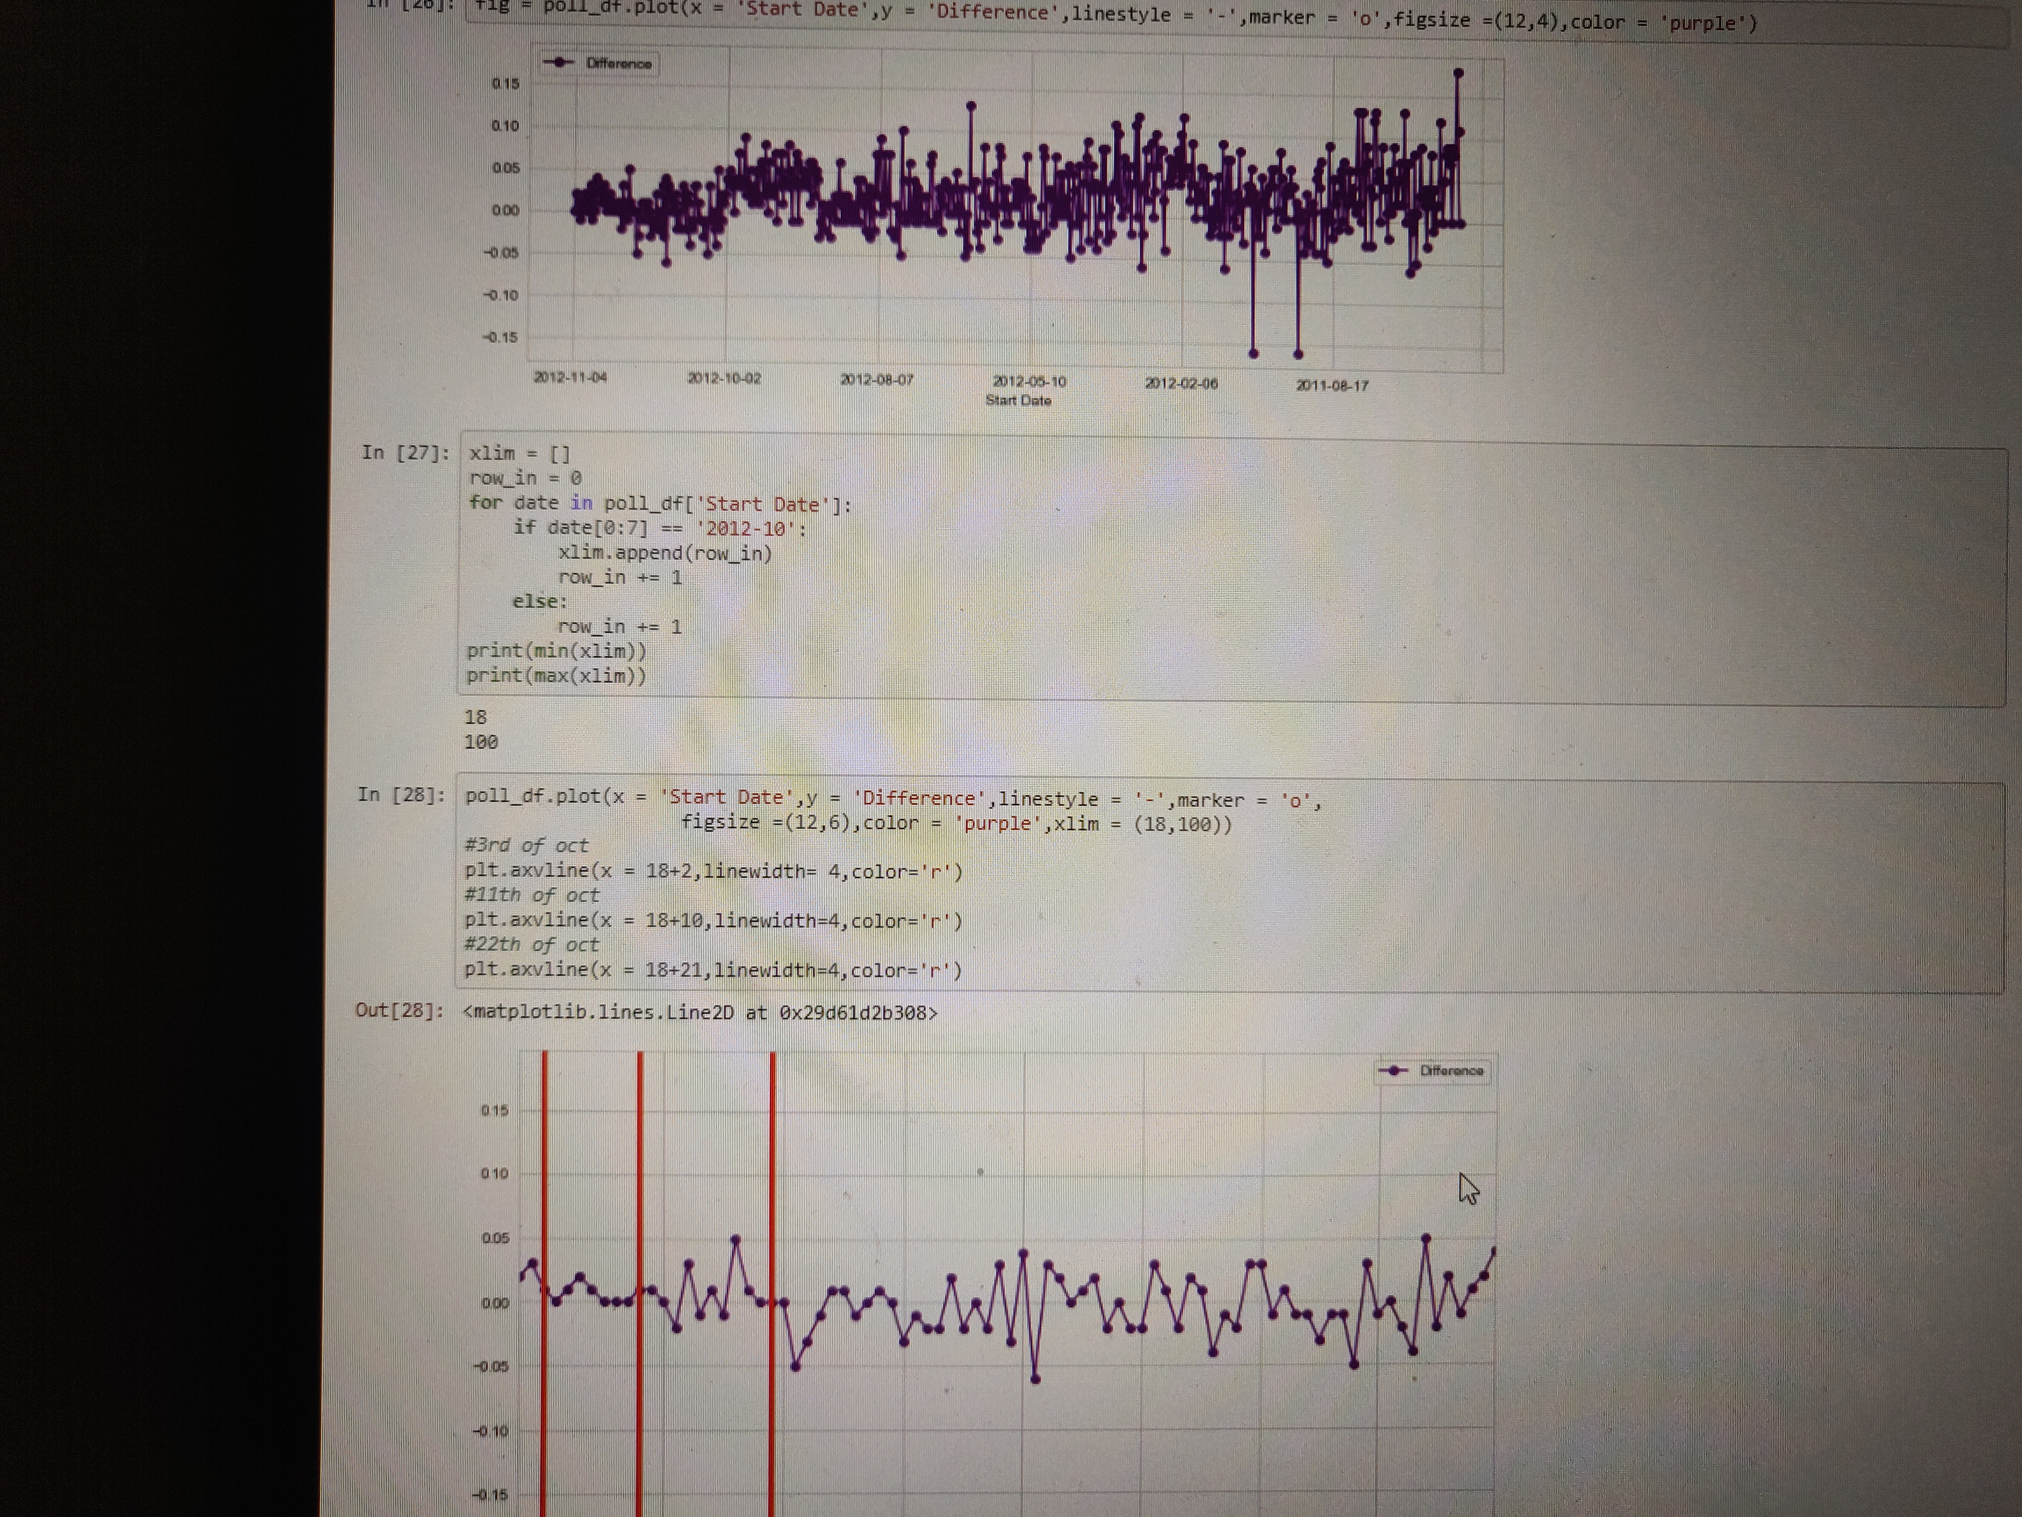The image size is (2022, 1517).
Task: Click the '#3rd of oct' comment
Action: coord(527,846)
